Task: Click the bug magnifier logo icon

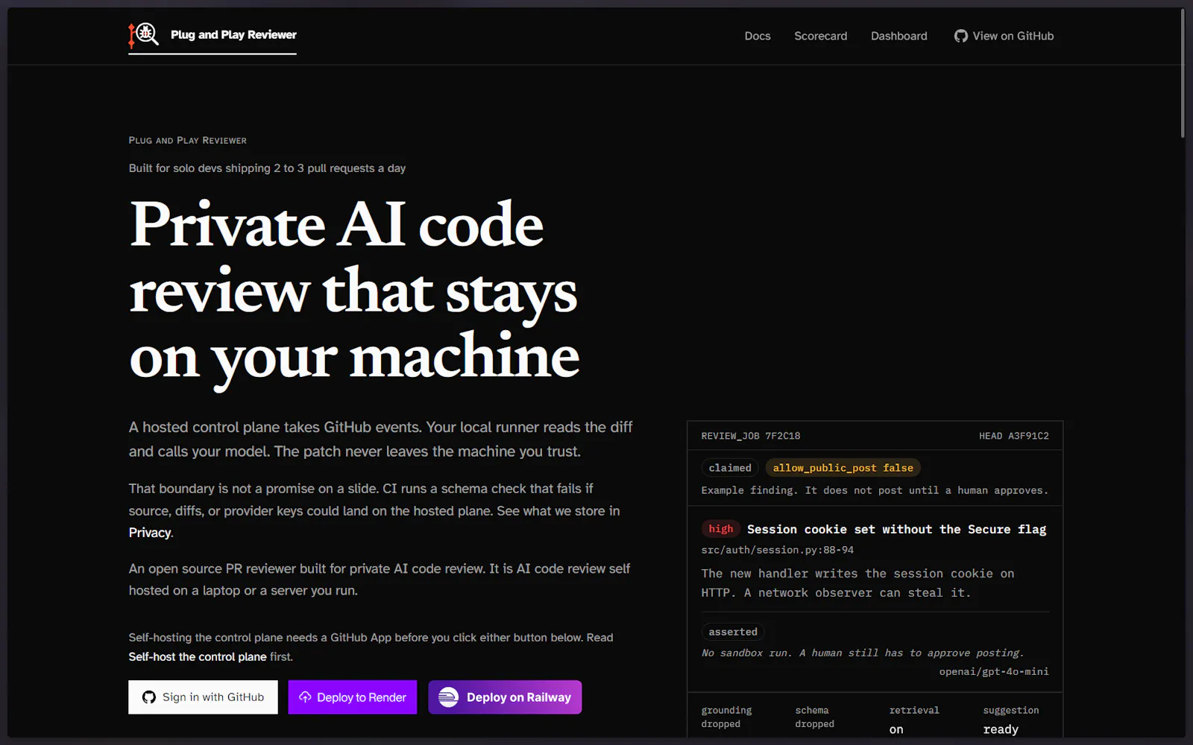Action: click(x=143, y=35)
